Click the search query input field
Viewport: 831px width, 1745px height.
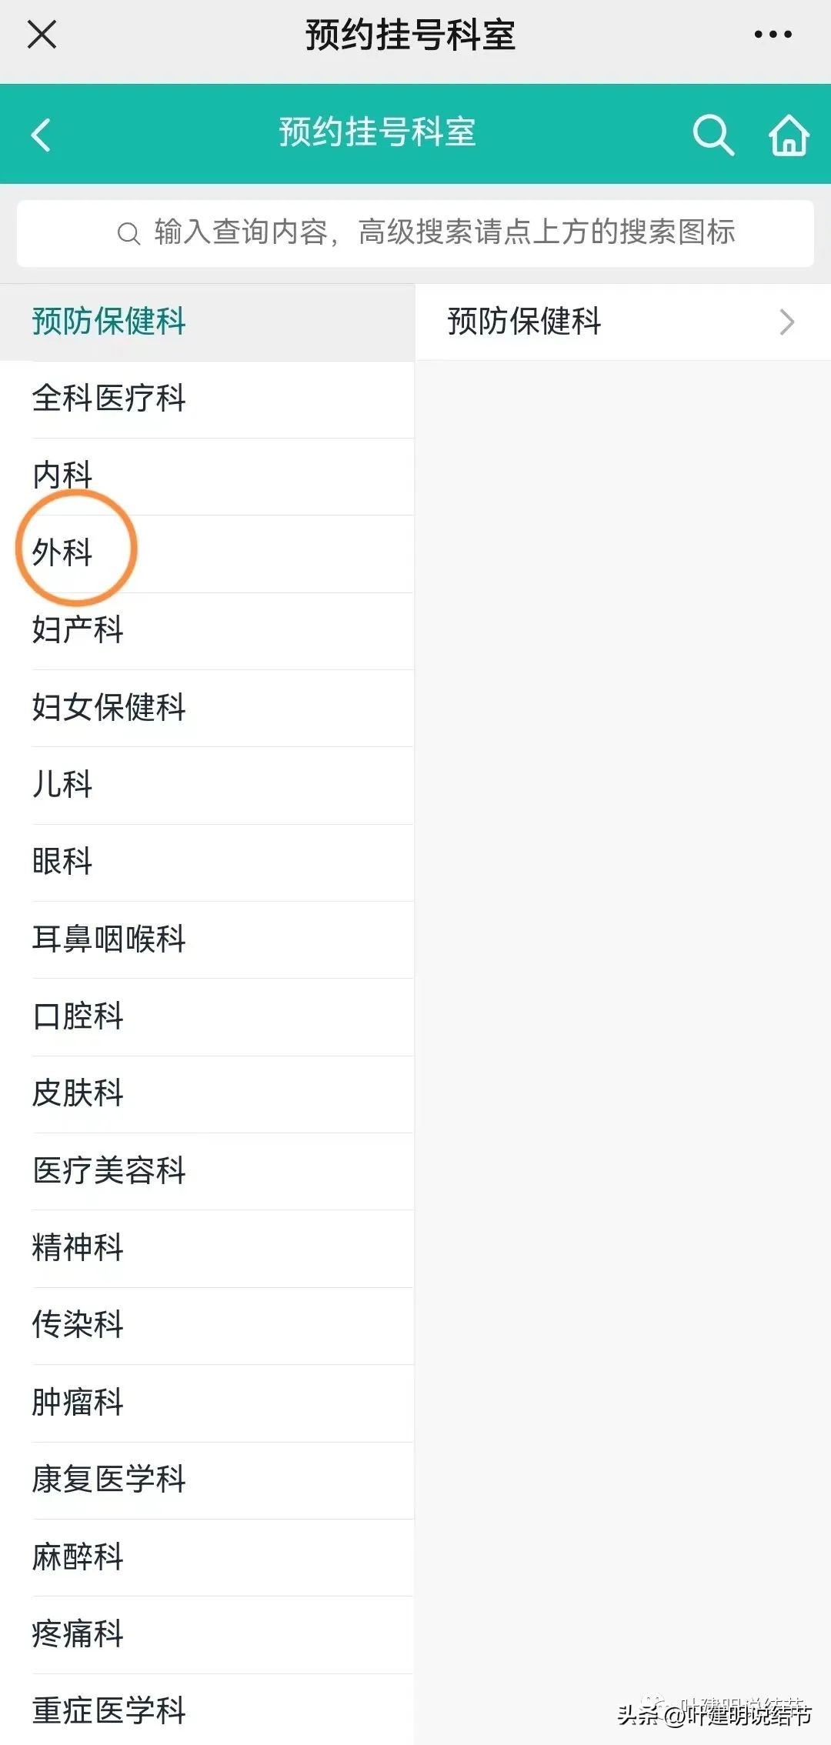coord(415,233)
